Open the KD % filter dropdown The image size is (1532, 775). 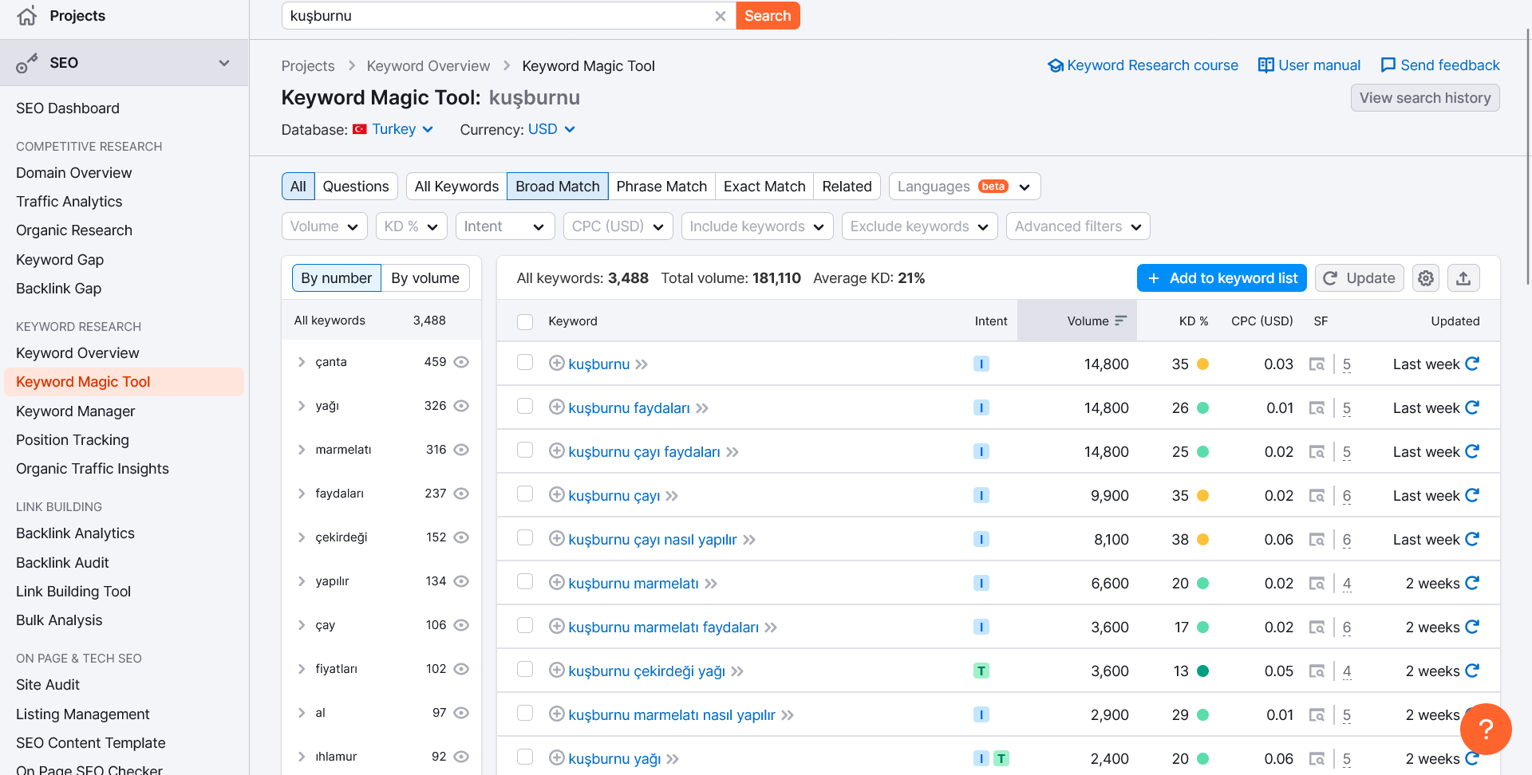pos(412,226)
